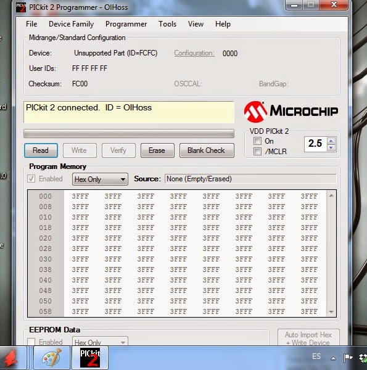Click the Write button
367x370 pixels.
[80, 150]
